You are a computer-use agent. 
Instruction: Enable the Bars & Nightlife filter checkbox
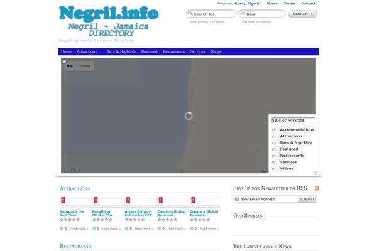coord(273,142)
